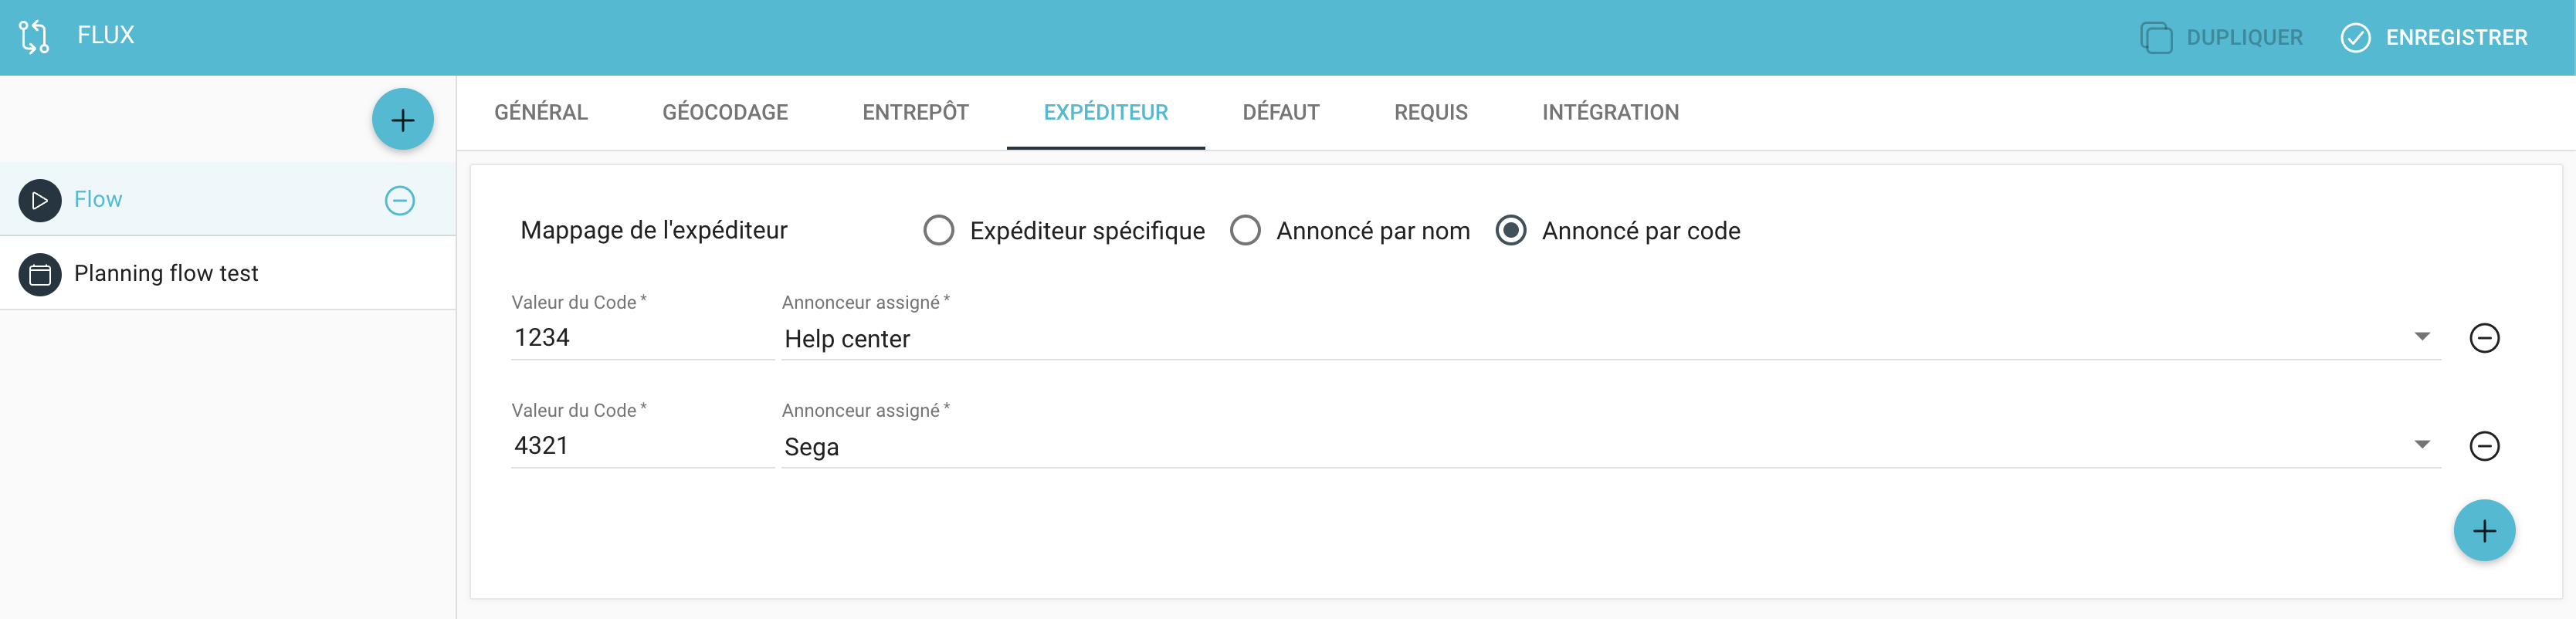The image size is (2576, 619).
Task: Click the Flux icon in header
Action: [34, 37]
